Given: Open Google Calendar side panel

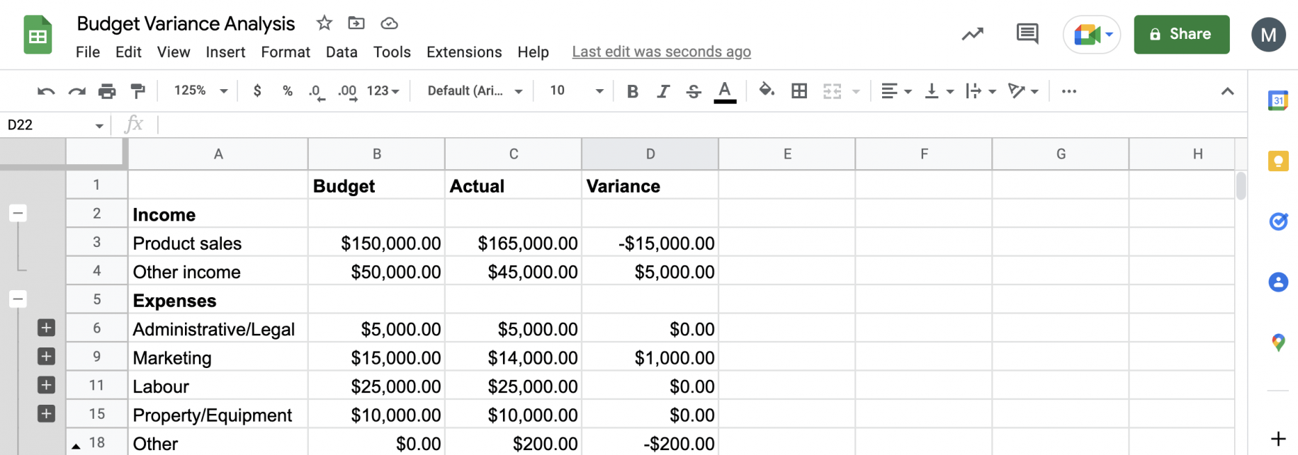Looking at the screenshot, I should point(1278,100).
